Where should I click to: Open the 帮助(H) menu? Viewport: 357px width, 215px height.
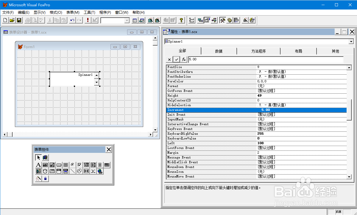point(138,12)
